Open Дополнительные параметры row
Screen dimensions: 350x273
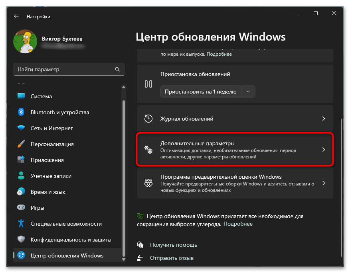pos(235,150)
